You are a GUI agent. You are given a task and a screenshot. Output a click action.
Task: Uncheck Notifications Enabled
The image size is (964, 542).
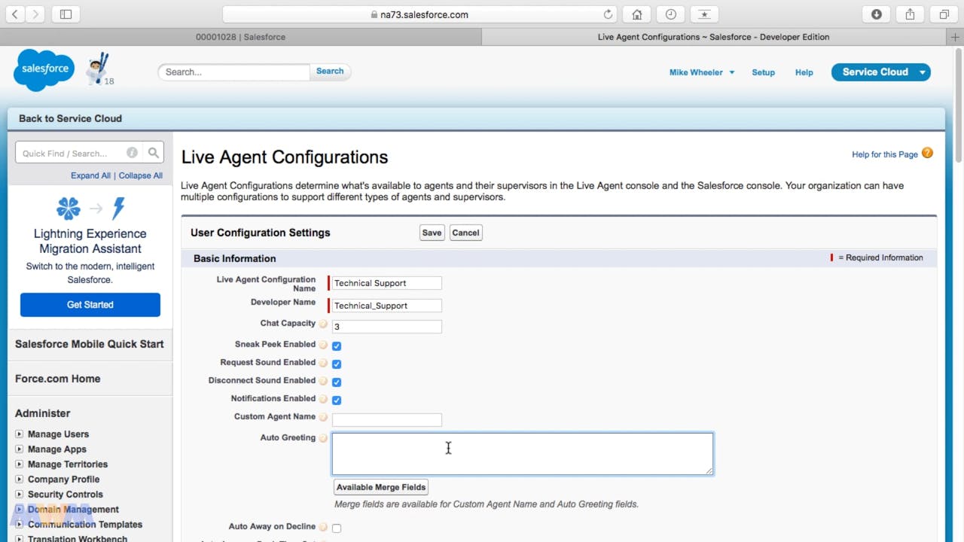[x=337, y=400]
